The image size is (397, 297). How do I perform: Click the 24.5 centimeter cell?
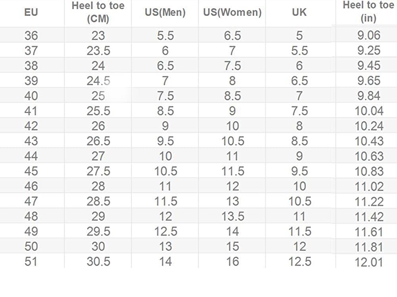(98, 81)
